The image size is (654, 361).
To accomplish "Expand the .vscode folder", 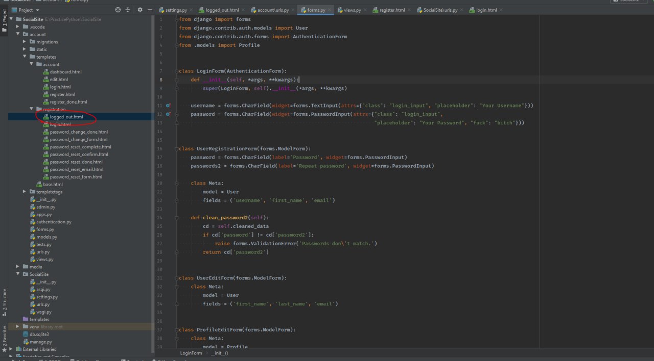I will click(18, 27).
